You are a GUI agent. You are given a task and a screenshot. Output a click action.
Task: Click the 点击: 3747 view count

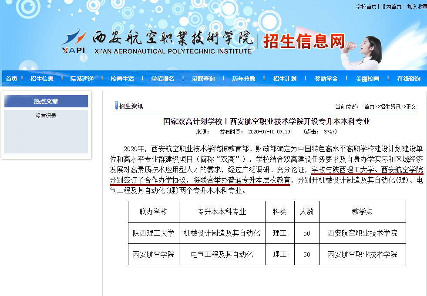pos(320,132)
